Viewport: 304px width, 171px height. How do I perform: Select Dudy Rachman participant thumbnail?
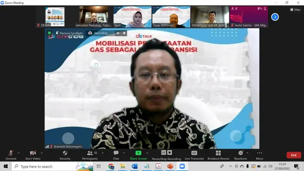click(171, 17)
